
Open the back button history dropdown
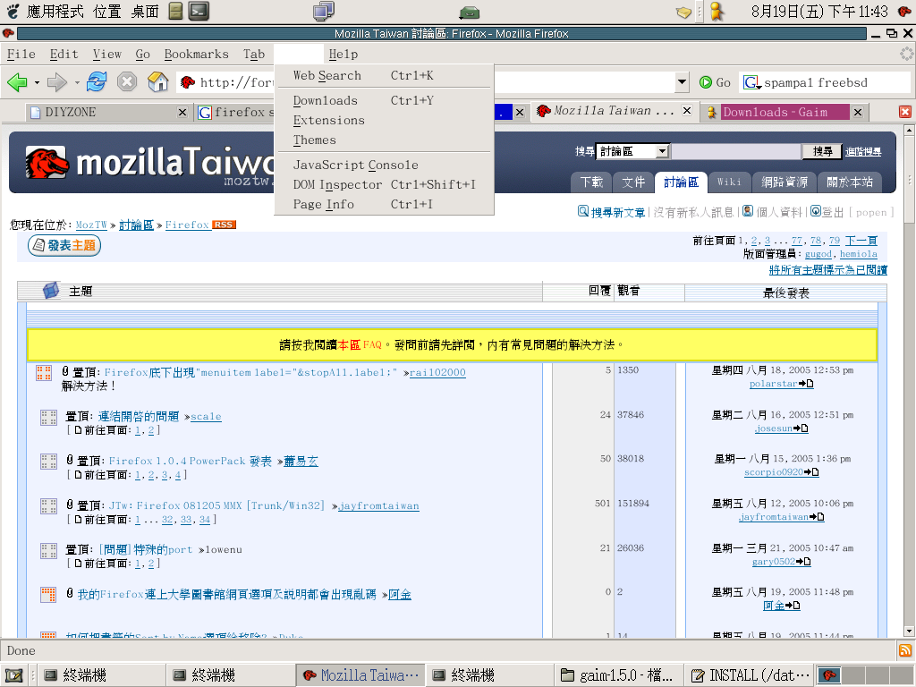[37, 83]
